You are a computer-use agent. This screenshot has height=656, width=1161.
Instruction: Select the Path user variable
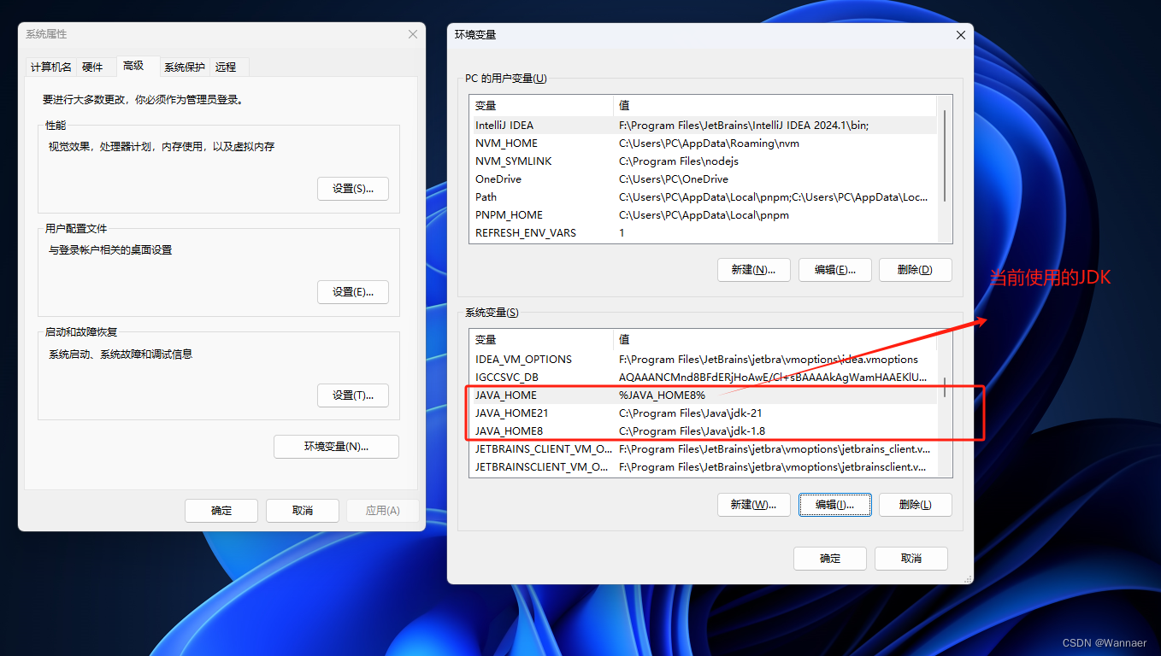point(703,197)
